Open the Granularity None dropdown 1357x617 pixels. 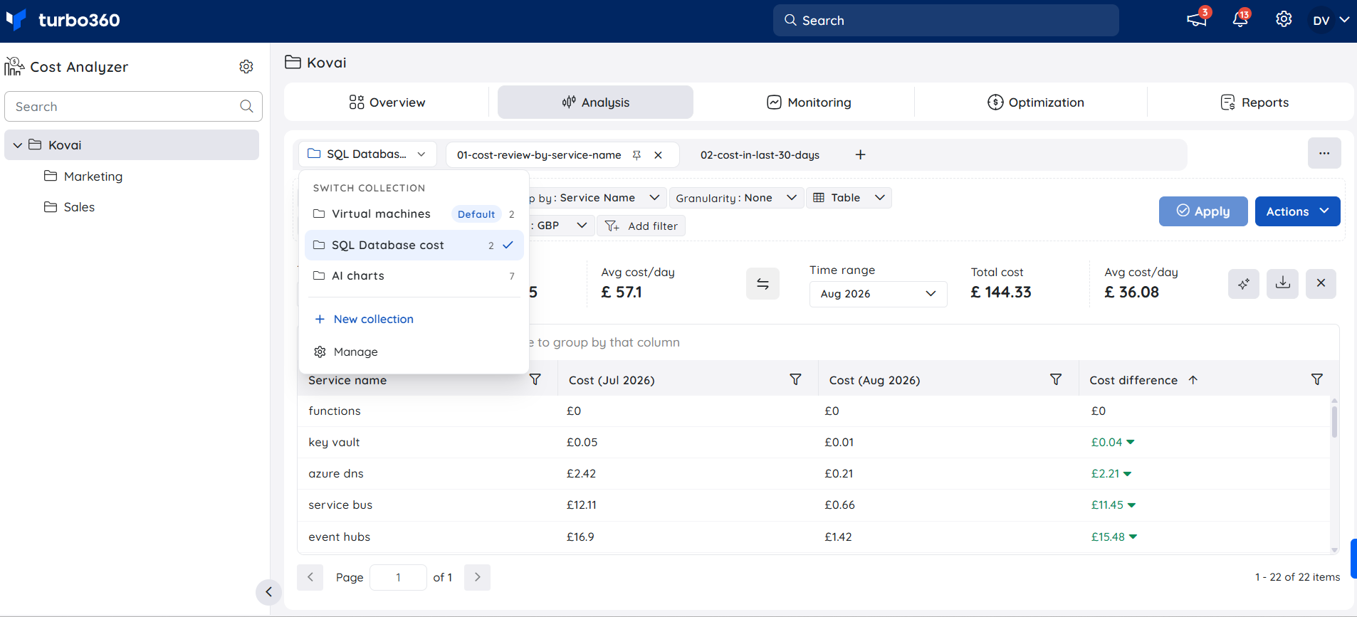(x=736, y=198)
